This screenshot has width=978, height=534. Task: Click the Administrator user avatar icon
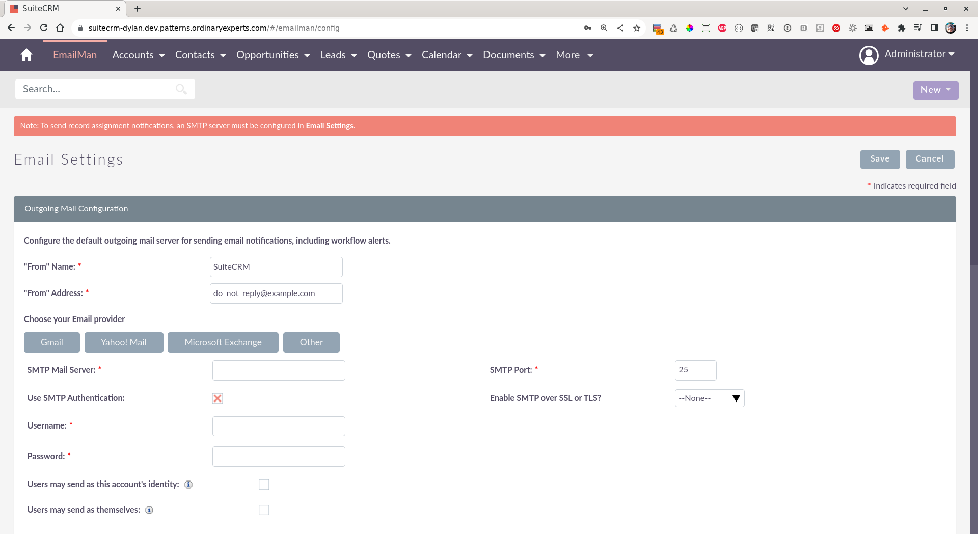[869, 55]
